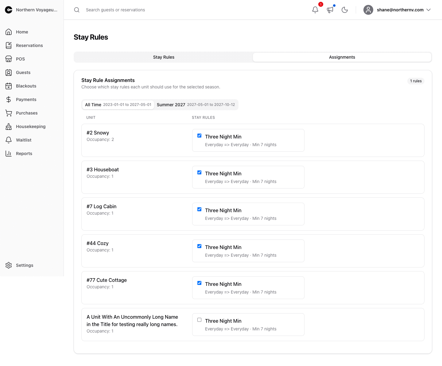Click the Guests contact icon

tap(9, 72)
